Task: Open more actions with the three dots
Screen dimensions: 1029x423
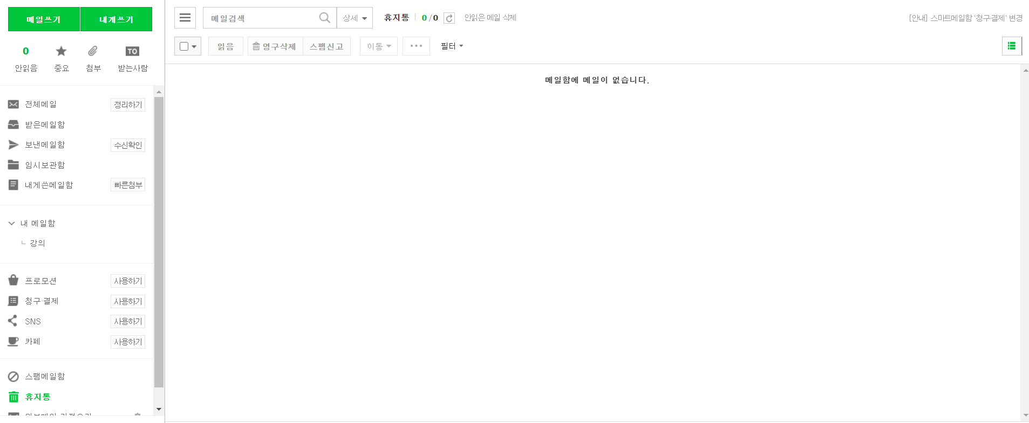Action: (416, 46)
